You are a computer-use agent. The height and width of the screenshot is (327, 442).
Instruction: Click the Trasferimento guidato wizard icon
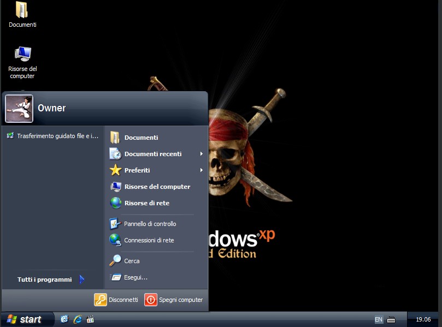tap(10, 135)
